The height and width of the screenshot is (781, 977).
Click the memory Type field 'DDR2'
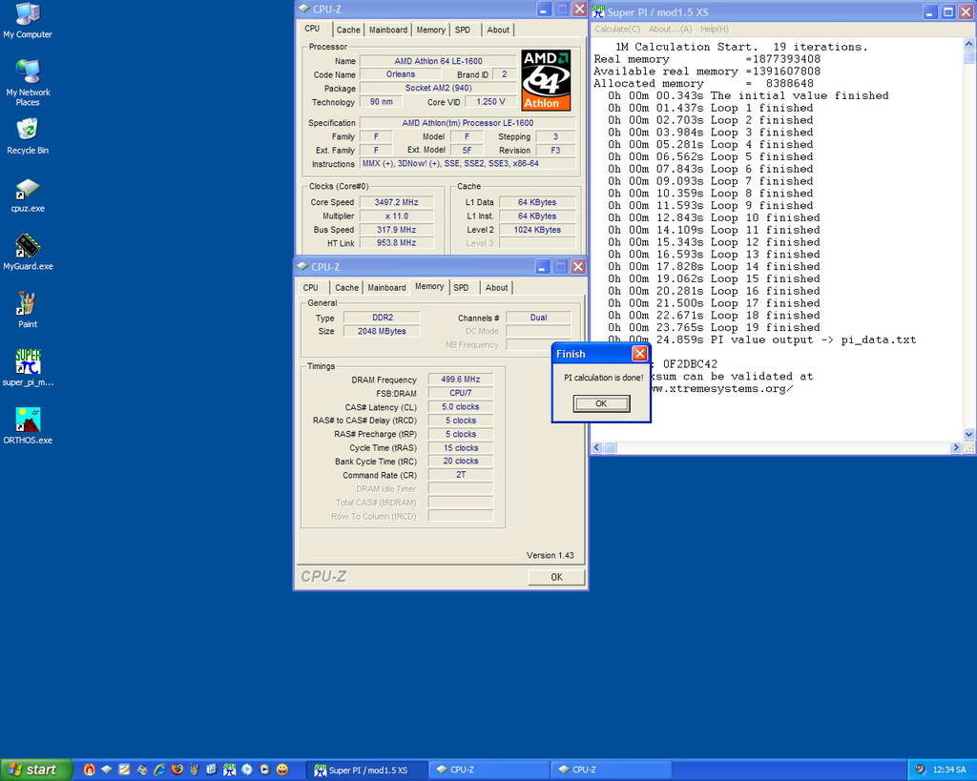382,318
